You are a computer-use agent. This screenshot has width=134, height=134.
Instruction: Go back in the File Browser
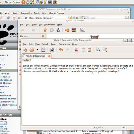point(22,30)
